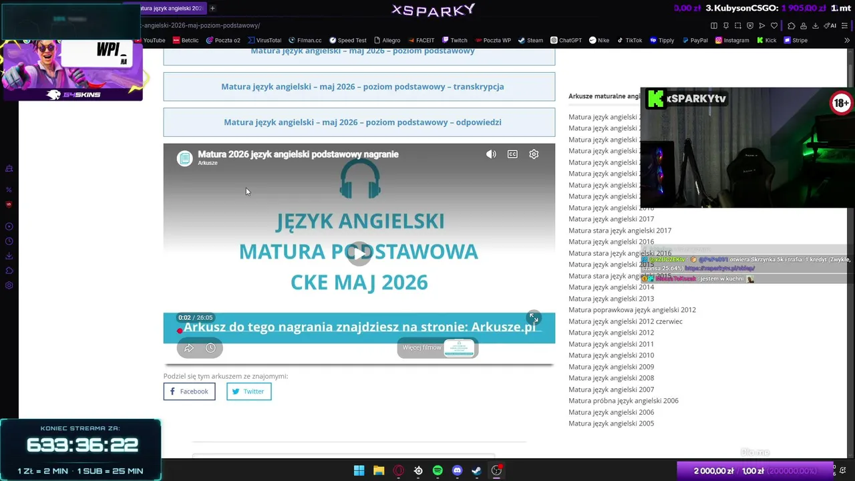Image resolution: width=855 pixels, height=481 pixels.
Task: Play the Matura 2026 recording video
Action: pos(359,253)
